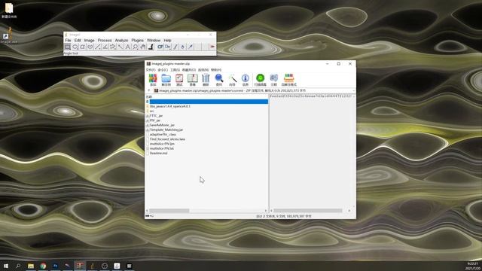Click the green Virus Scan icon in WinRAR
The width and height of the screenshot is (482, 271).
260,80
